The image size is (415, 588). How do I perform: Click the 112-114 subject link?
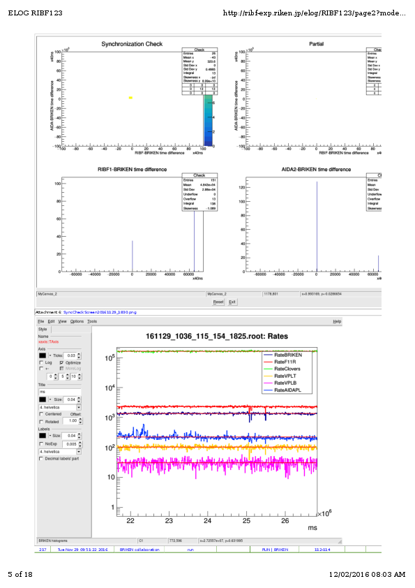coord(322,550)
